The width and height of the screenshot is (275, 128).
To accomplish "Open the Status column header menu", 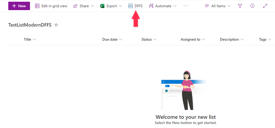I will 149,40.
